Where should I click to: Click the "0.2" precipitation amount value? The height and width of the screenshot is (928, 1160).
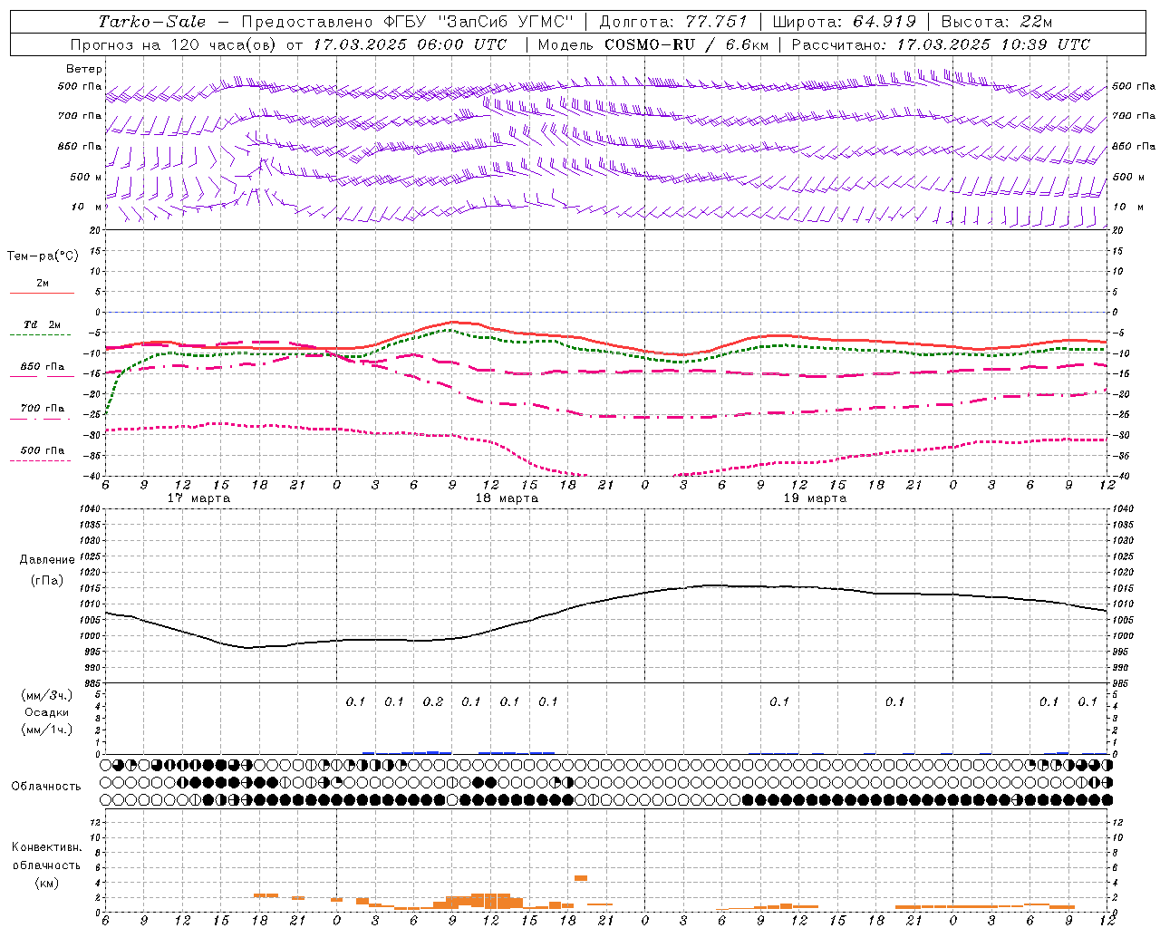[433, 701]
